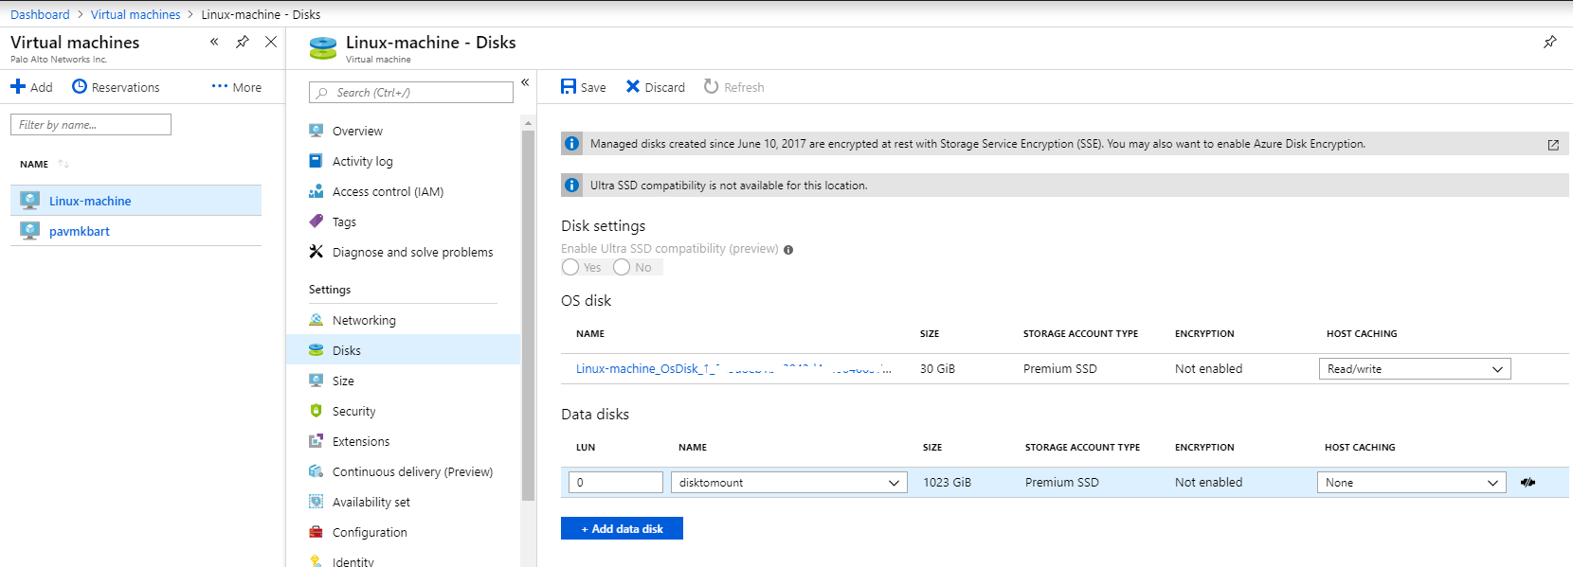
Task: Click the Save disk icon
Action: pos(569,87)
